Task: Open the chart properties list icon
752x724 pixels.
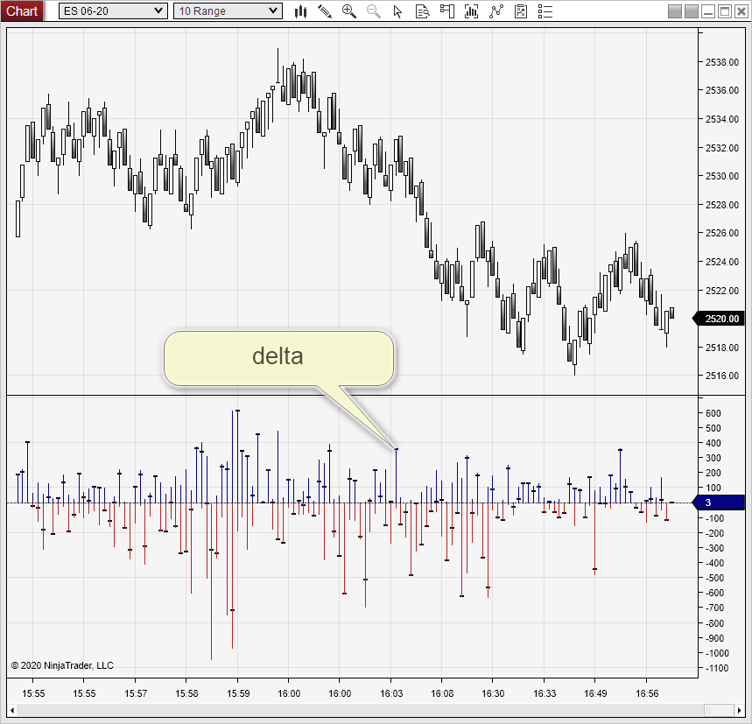Action: coord(545,11)
